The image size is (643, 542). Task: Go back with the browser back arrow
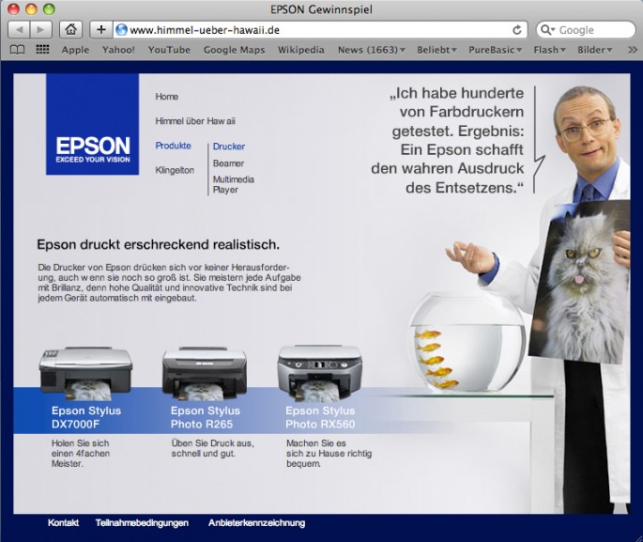pos(19,30)
